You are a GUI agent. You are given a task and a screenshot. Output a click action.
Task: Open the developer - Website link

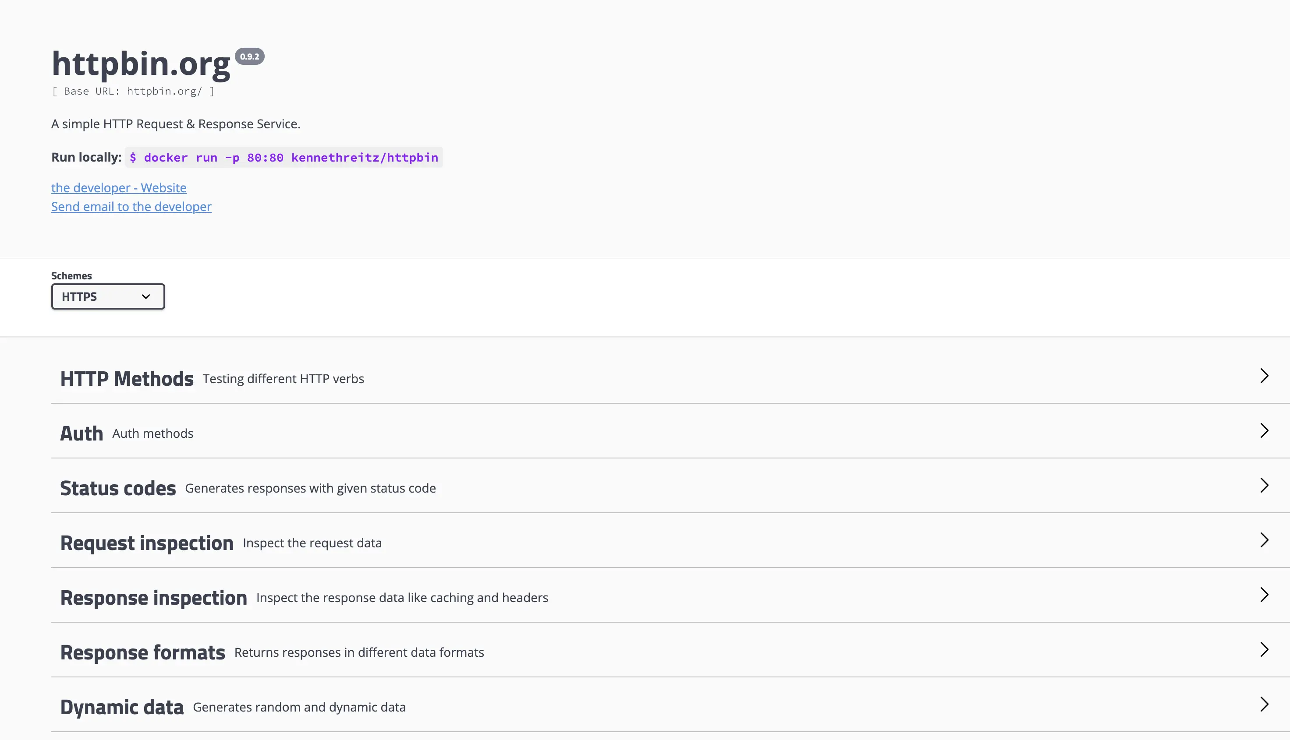coord(118,188)
